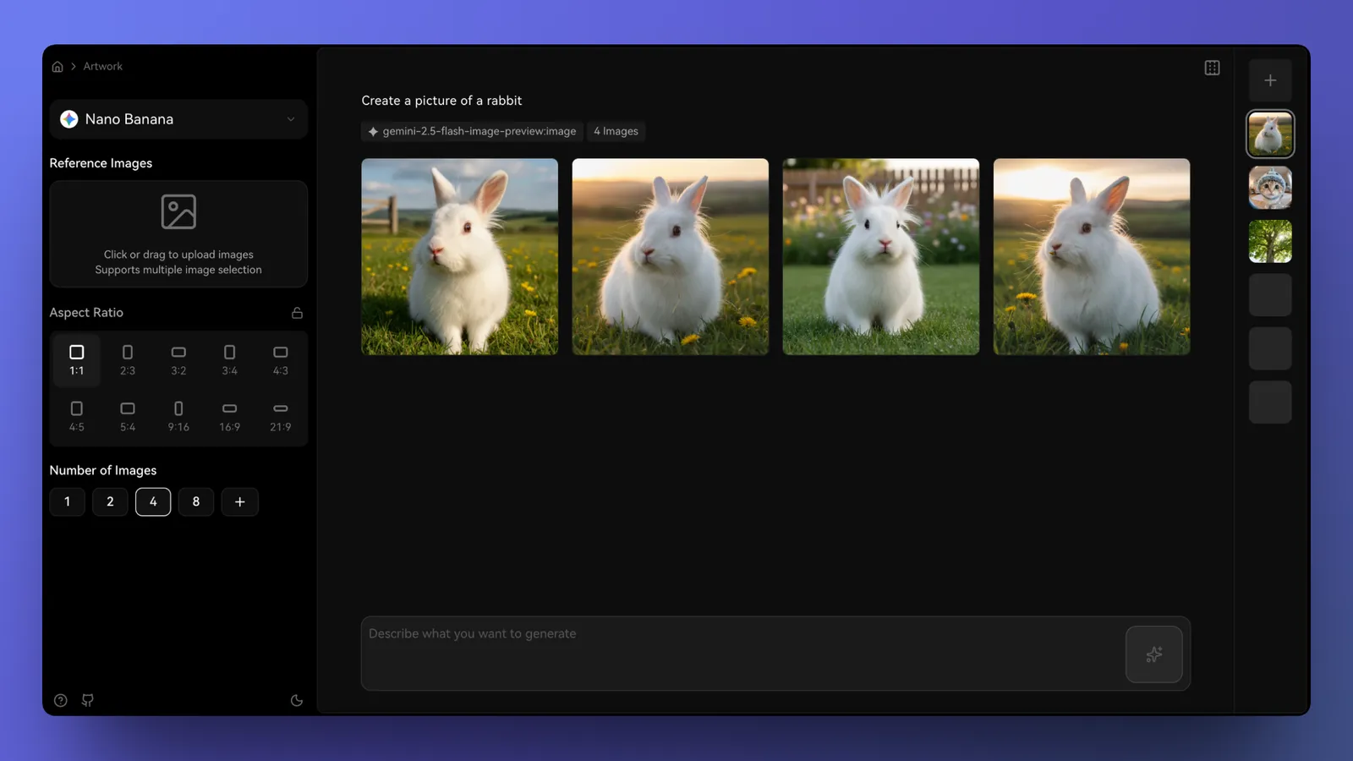Screen dimensions: 1353x761
Task: Select the 16:9 aspect ratio option
Action: (229, 414)
